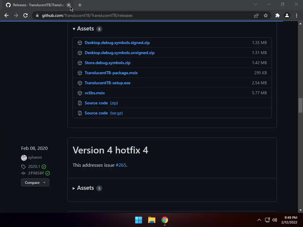This screenshot has width=303, height=227.
Task: Show hidden system tray icons
Action: [x=259, y=220]
